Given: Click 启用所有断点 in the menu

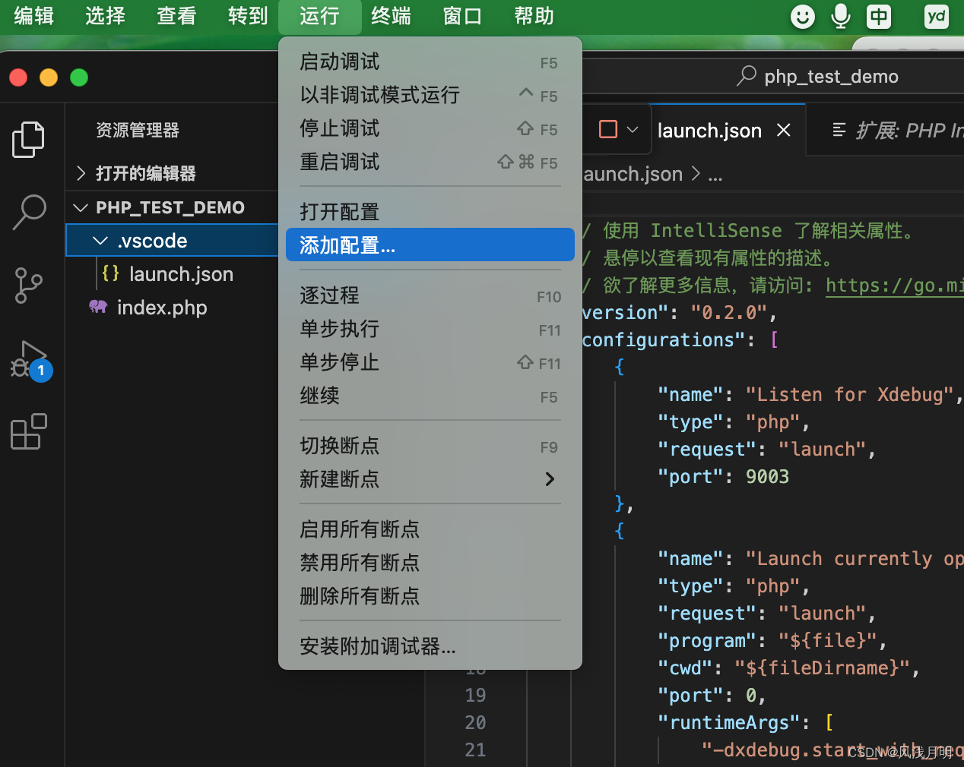Looking at the screenshot, I should pos(360,529).
